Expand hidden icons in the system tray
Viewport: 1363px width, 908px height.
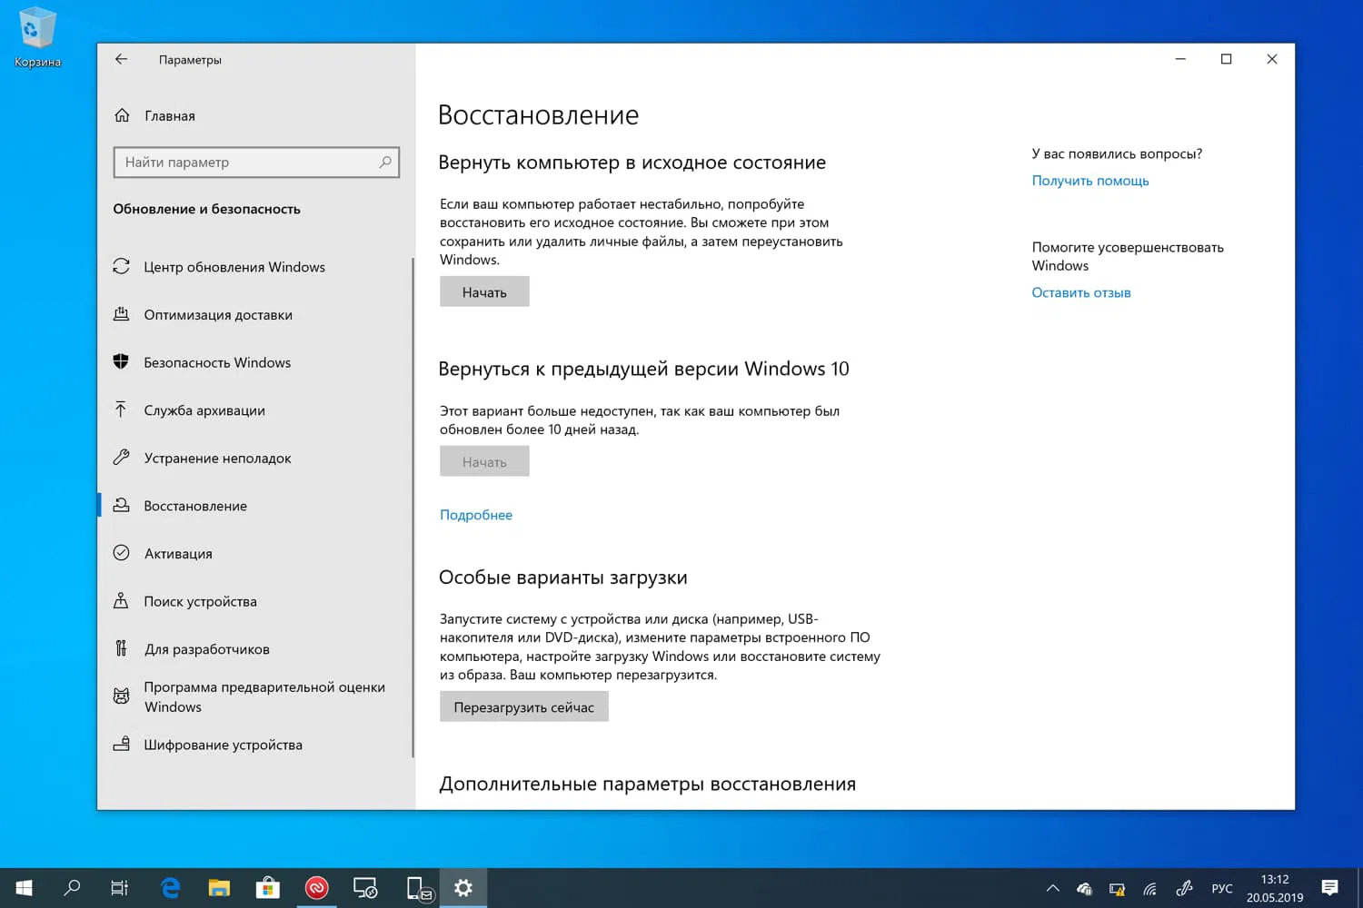click(1052, 887)
